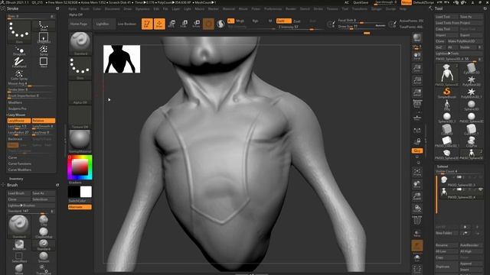This screenshot has height=275, width=490.
Task: Expand the Sculptris Pro section
Action: point(17,108)
